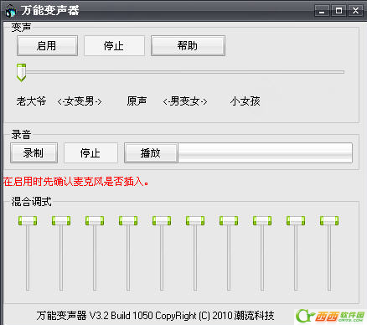Image resolution: width=367 pixels, height=325 pixels.
Task: Click the 停止 button in the 变声 section
Action: (x=114, y=45)
